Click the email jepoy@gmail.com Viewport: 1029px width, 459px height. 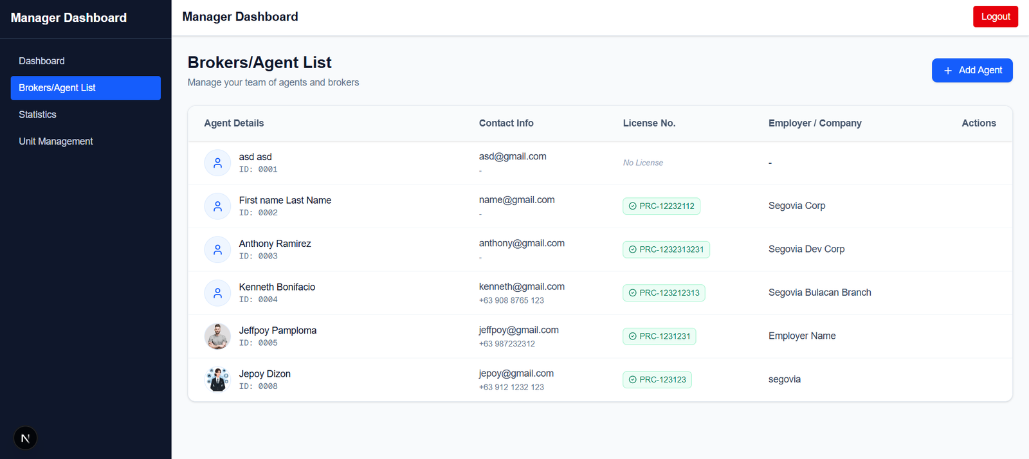516,373
